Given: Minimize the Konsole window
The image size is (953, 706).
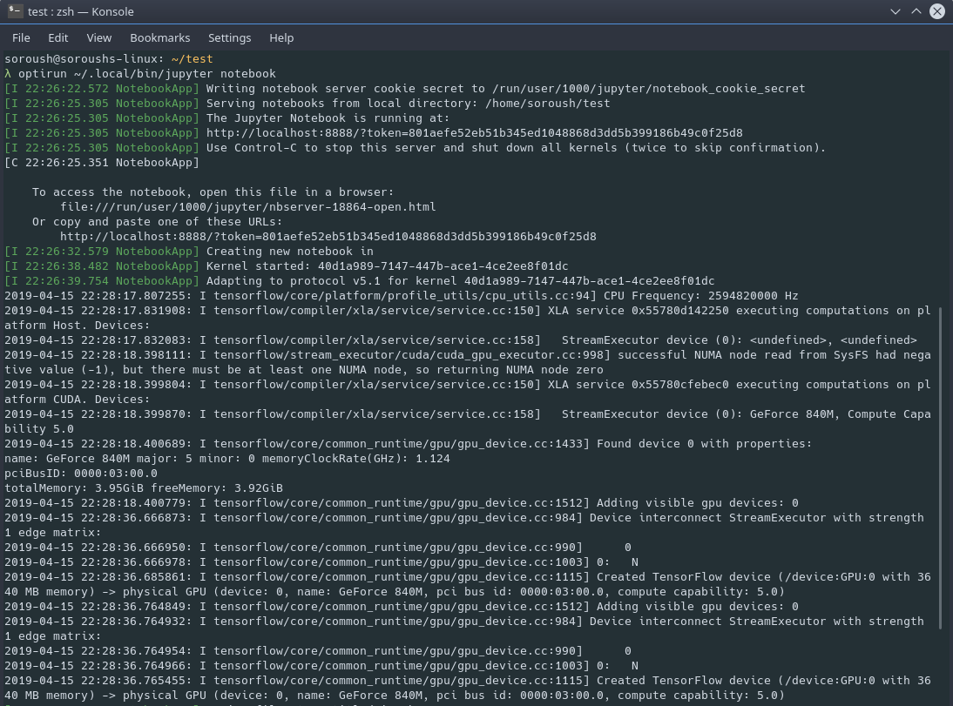Looking at the screenshot, I should (x=896, y=11).
